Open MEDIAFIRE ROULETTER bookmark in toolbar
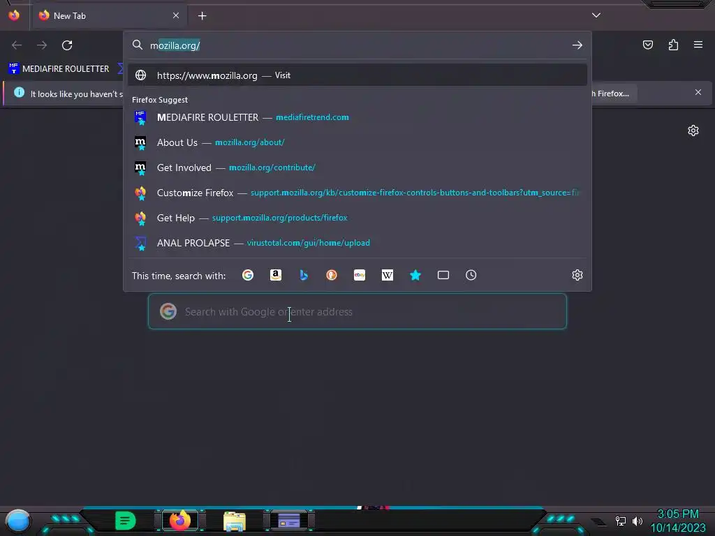The width and height of the screenshot is (715, 536). point(59,69)
